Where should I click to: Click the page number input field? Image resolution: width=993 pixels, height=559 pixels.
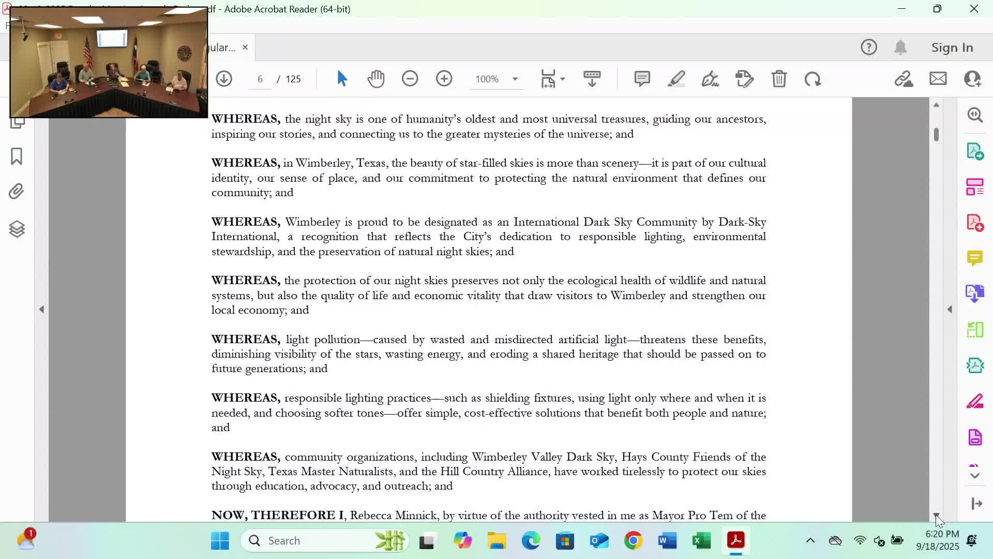[260, 79]
